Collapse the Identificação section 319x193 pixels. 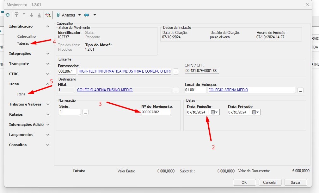[x=48, y=26]
